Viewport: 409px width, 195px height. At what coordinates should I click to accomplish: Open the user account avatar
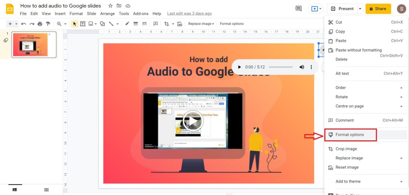point(401,9)
